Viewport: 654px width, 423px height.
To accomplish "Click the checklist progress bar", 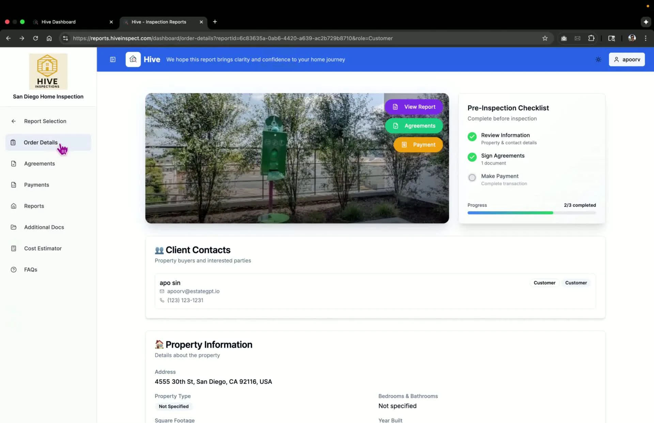I will tap(532, 213).
